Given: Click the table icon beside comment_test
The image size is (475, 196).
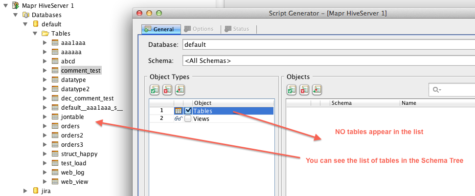Looking at the screenshot, I should pos(55,70).
